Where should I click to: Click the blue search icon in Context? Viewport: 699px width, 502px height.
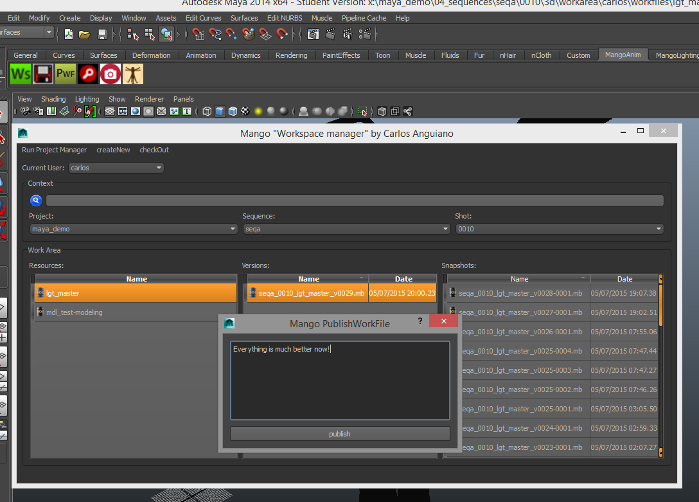click(36, 201)
